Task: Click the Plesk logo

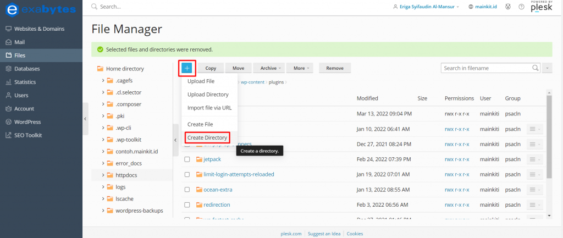Action: point(542,7)
